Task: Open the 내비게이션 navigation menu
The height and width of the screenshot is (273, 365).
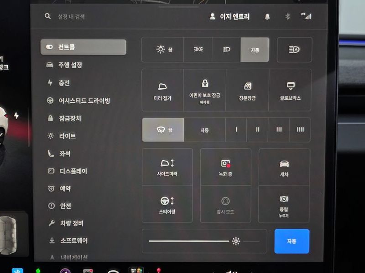Action: coord(69,257)
